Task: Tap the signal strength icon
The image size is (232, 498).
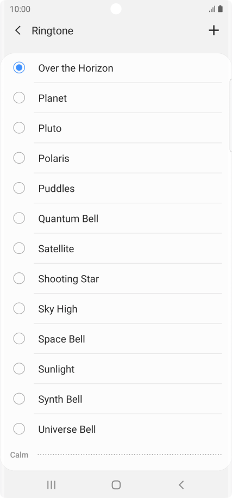Action: [x=212, y=9]
